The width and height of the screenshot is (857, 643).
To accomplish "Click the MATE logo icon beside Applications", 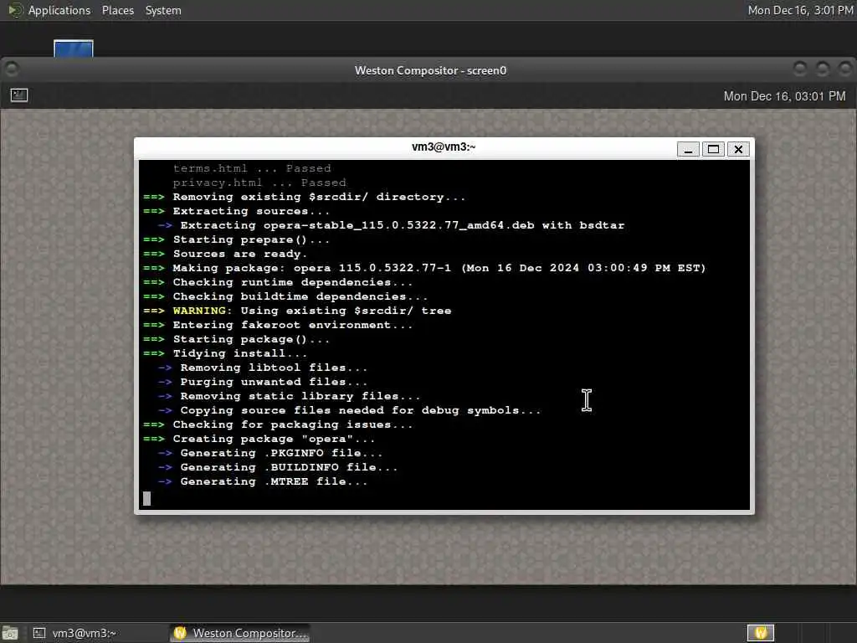I will pyautogui.click(x=15, y=10).
